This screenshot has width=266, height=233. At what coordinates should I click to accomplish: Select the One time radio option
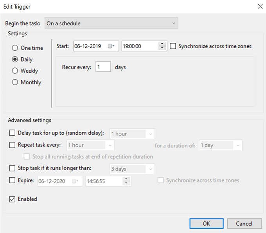[x=15, y=48]
